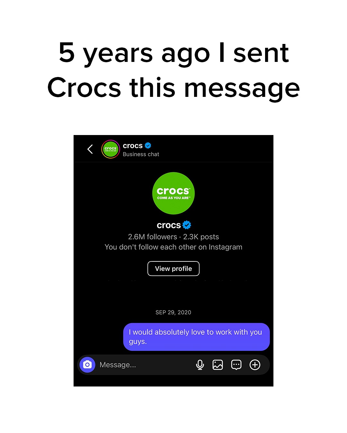
Task: Tap the 2.6M followers stats line
Action: [x=173, y=237]
